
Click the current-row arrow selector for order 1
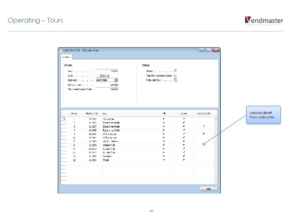coord(63,119)
